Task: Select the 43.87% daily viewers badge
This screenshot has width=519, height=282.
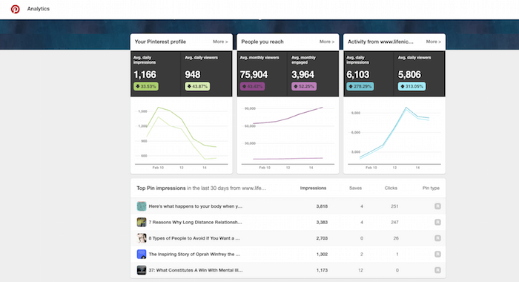Action: [197, 87]
